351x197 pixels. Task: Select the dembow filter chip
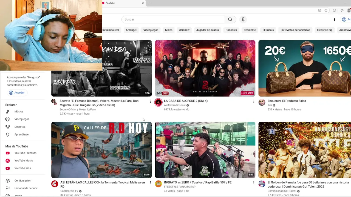click(x=184, y=30)
